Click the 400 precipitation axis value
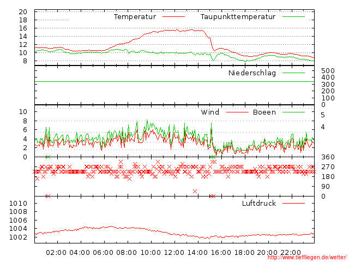 click(x=328, y=78)
